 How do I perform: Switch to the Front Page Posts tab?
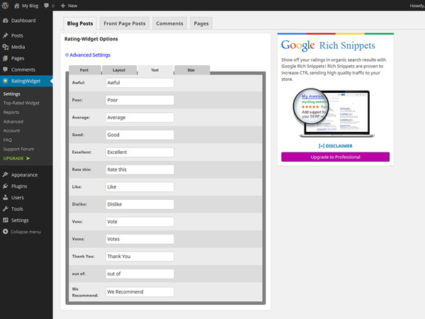[x=125, y=23]
